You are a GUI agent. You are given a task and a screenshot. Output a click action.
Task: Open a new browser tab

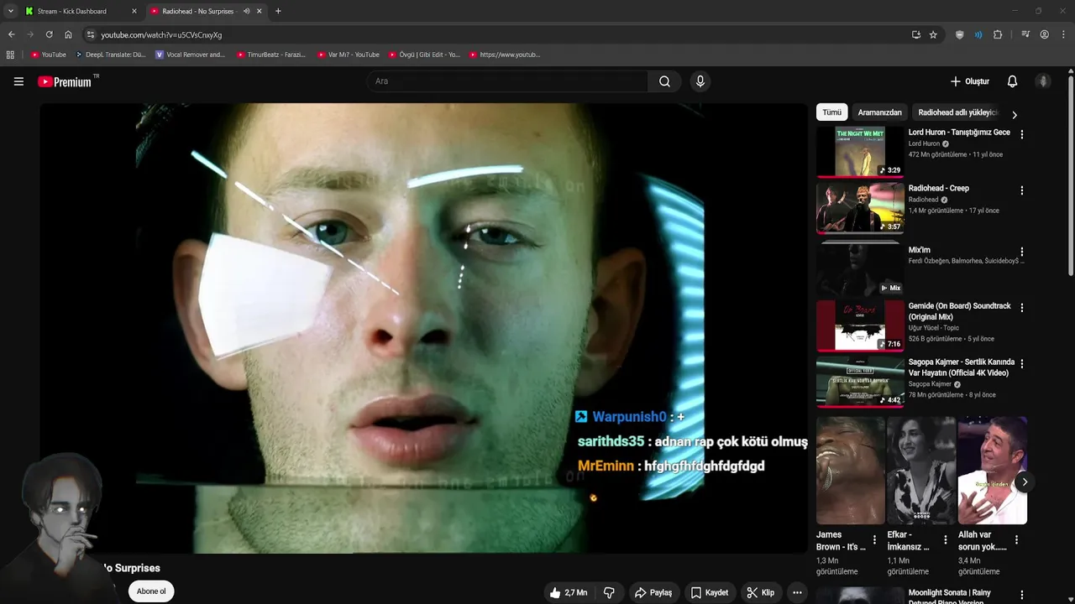coord(278,11)
